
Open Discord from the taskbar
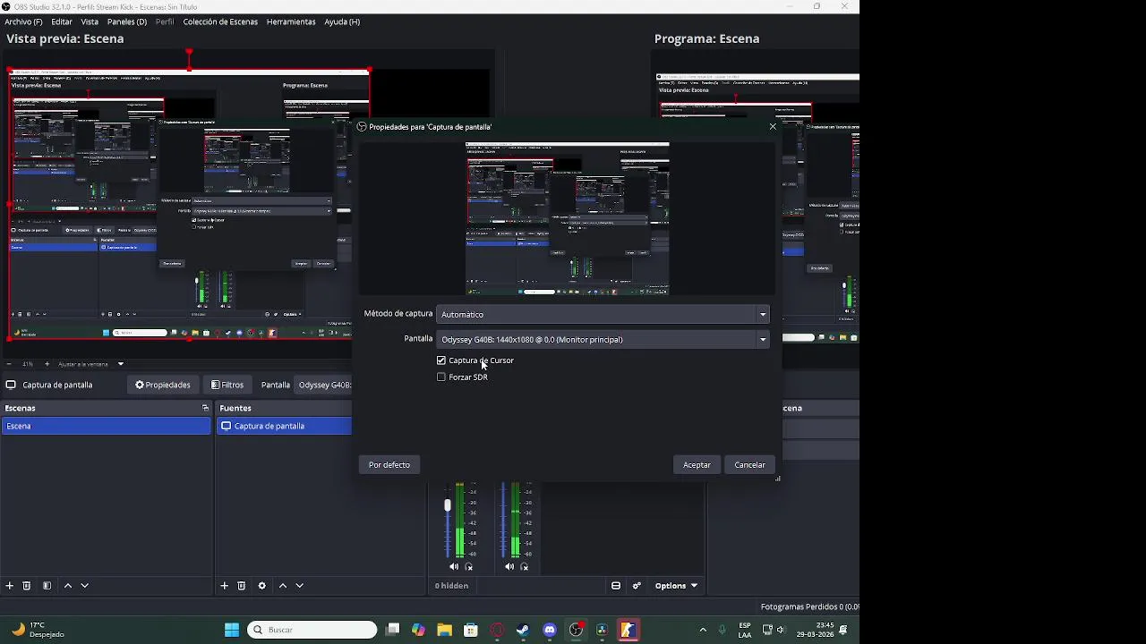coord(550,630)
